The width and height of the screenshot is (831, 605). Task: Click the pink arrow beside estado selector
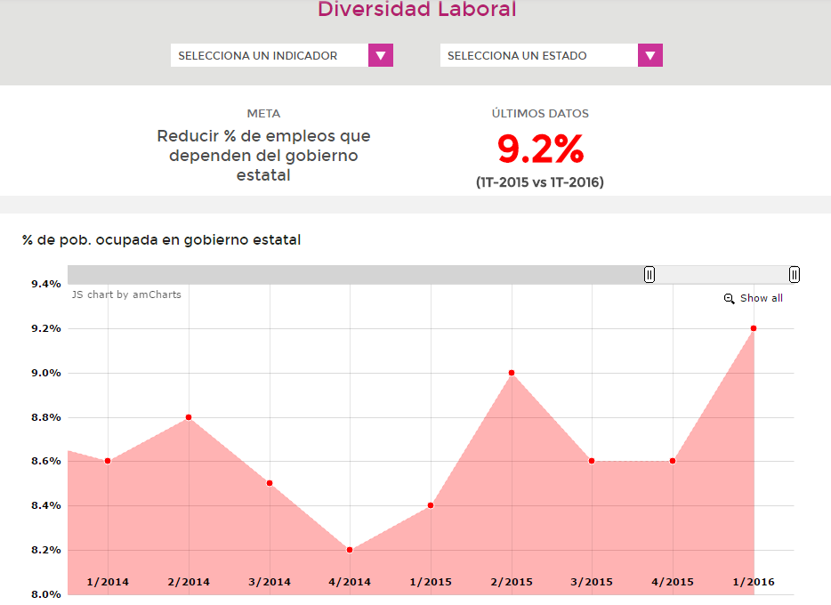tap(650, 55)
